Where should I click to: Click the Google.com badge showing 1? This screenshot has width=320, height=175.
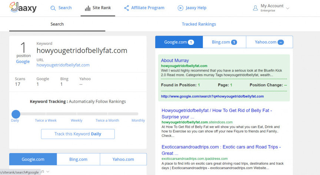191,42
